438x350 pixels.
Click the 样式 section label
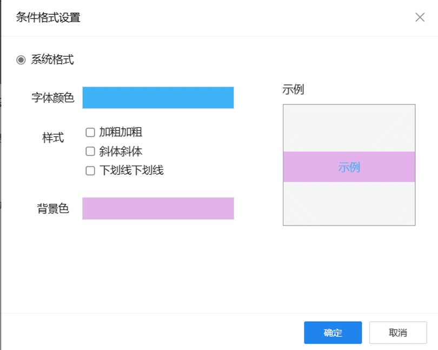pyautogui.click(x=53, y=137)
